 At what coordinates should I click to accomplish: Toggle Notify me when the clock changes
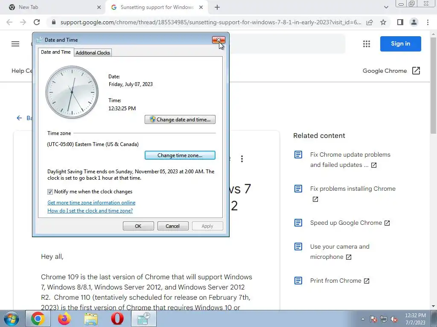[x=50, y=192]
